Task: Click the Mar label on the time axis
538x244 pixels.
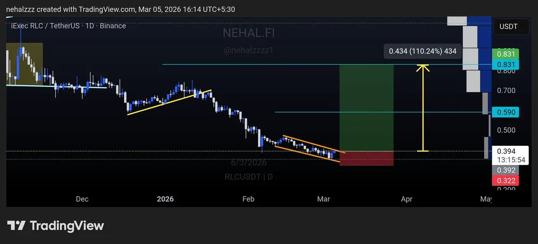Action: pyautogui.click(x=324, y=199)
